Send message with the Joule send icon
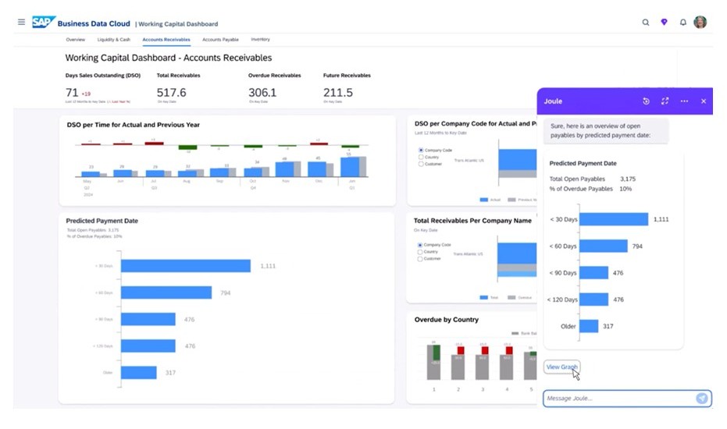Screen dimensions: 727x429 [702, 399]
